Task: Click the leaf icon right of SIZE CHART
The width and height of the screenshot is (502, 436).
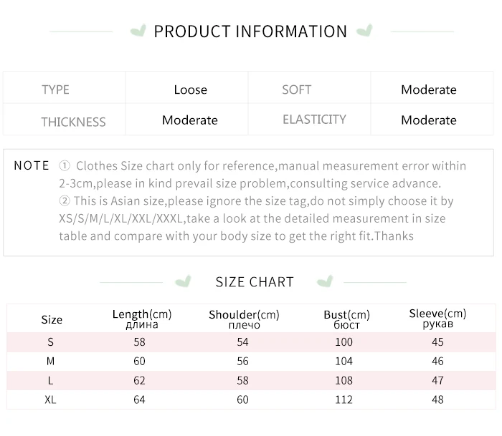Action: [x=325, y=281]
